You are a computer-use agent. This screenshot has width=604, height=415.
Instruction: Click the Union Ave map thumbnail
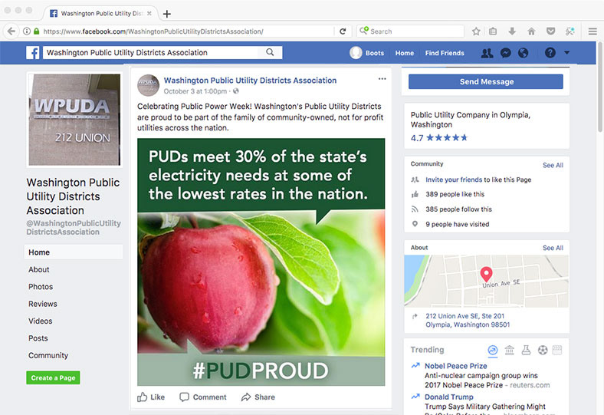pos(486,281)
